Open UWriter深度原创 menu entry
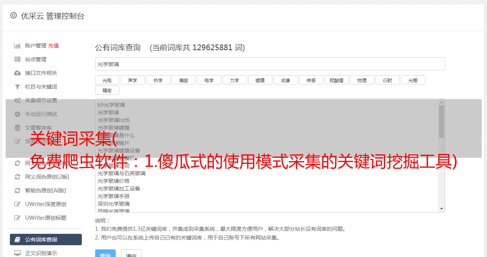 tap(46, 204)
